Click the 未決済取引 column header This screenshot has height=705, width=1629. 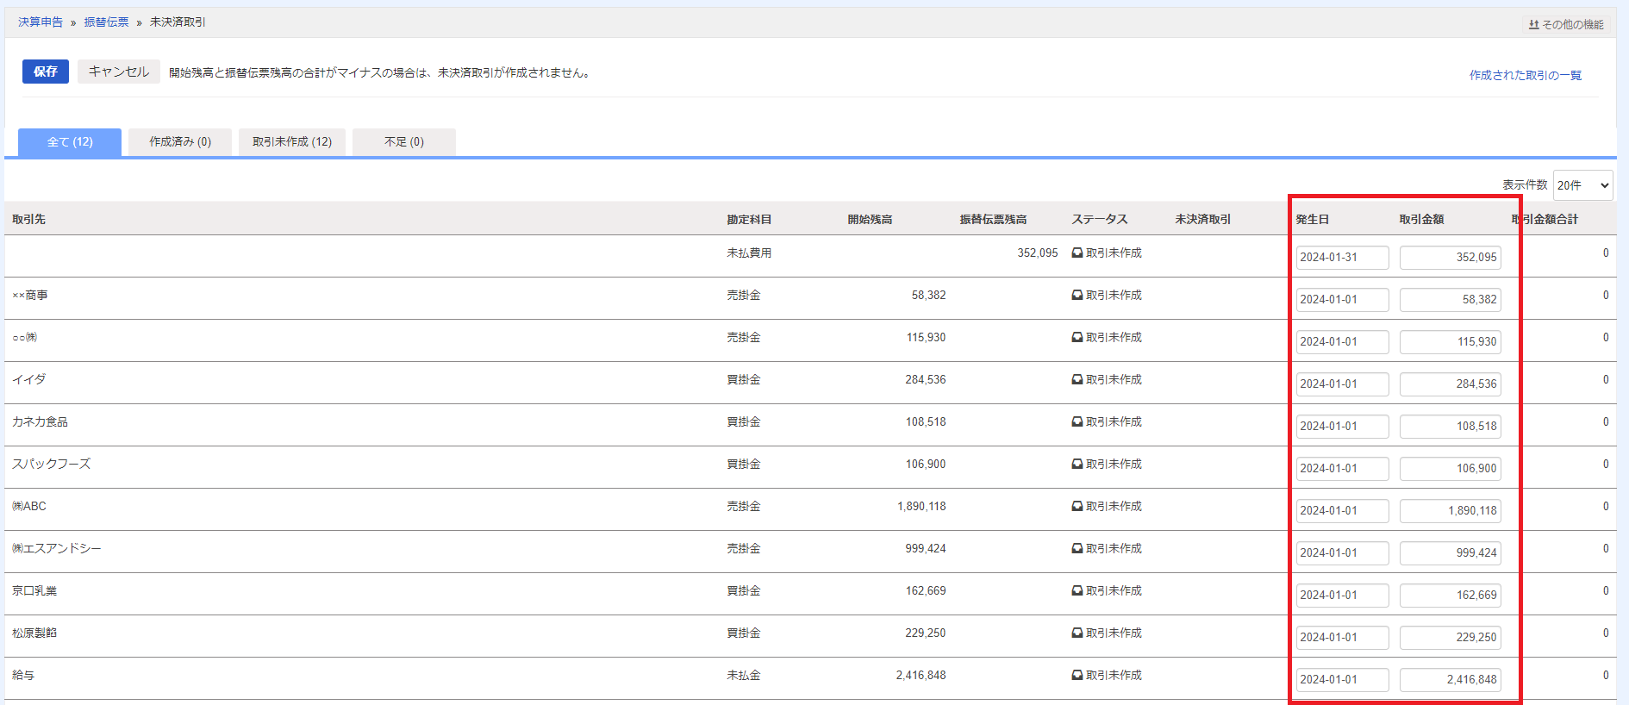point(1203,220)
